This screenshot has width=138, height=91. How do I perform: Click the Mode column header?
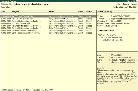click(80, 11)
